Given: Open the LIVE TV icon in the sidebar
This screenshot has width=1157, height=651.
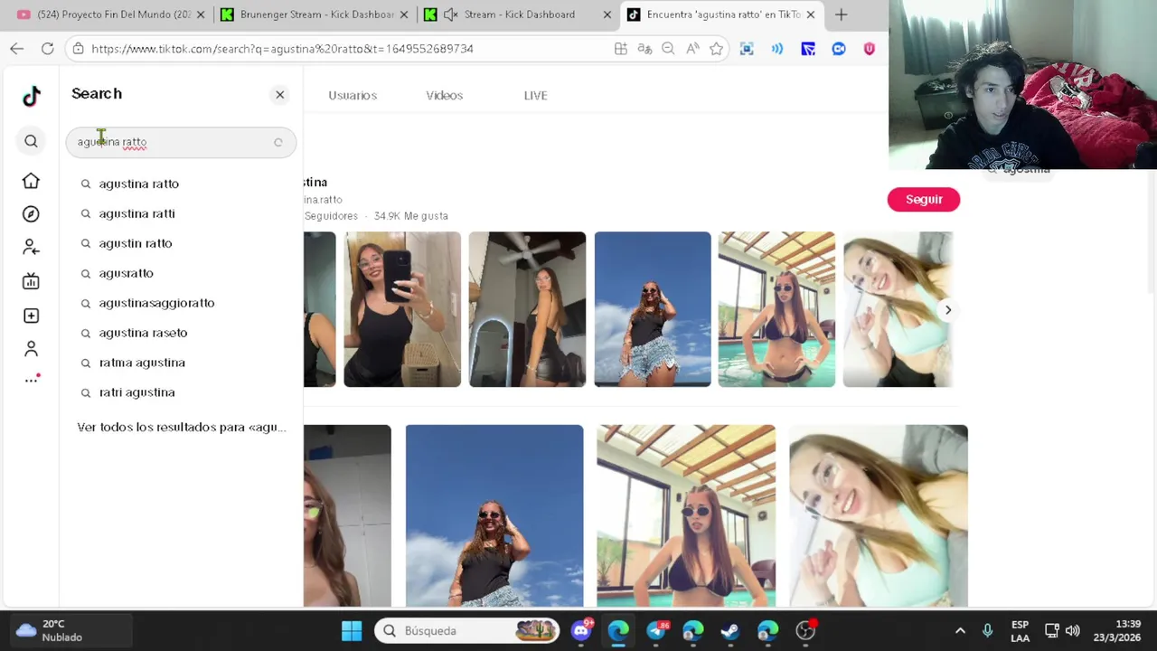Looking at the screenshot, I should pos(31,281).
